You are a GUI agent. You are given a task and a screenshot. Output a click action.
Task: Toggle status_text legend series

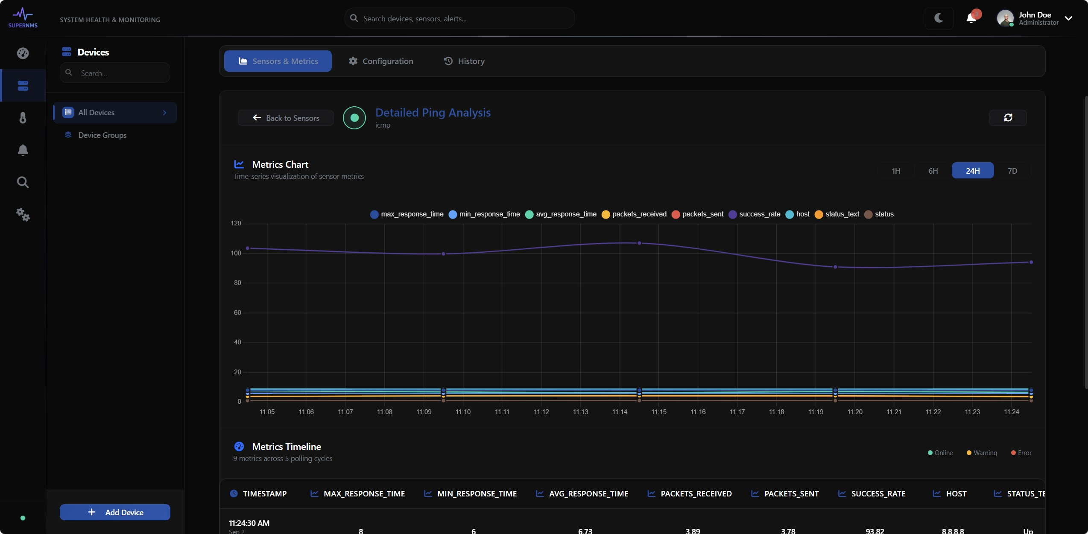(837, 214)
